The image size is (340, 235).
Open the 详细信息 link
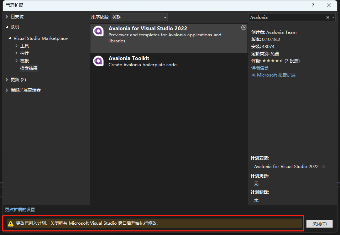(x=260, y=68)
